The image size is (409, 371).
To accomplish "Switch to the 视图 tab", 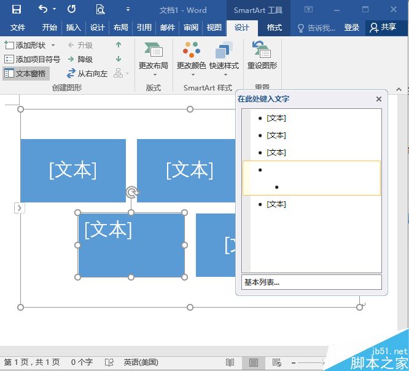I will click(214, 27).
